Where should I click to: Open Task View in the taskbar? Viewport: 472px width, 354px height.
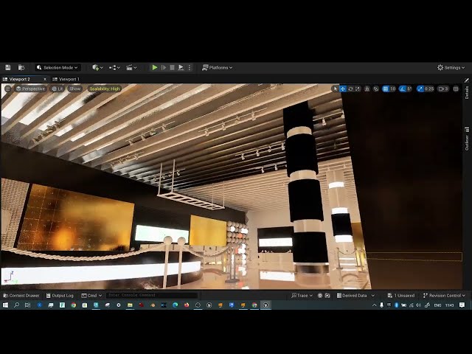pos(28,305)
